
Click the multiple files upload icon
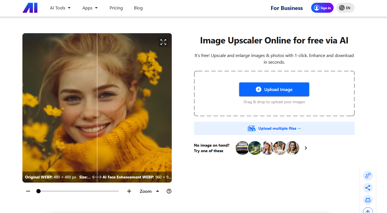pyautogui.click(x=251, y=128)
